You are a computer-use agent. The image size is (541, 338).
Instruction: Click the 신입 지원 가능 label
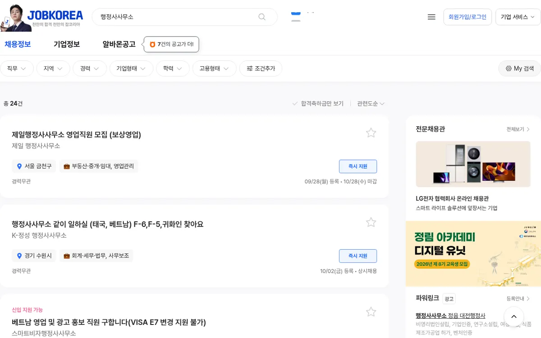click(x=27, y=310)
